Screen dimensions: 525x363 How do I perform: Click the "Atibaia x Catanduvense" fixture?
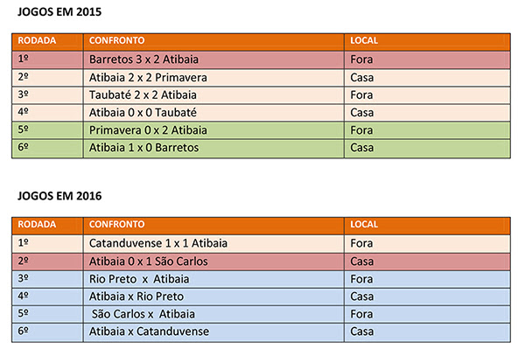point(149,332)
